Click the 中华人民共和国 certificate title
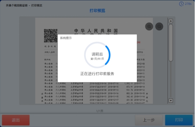 (x=96, y=31)
